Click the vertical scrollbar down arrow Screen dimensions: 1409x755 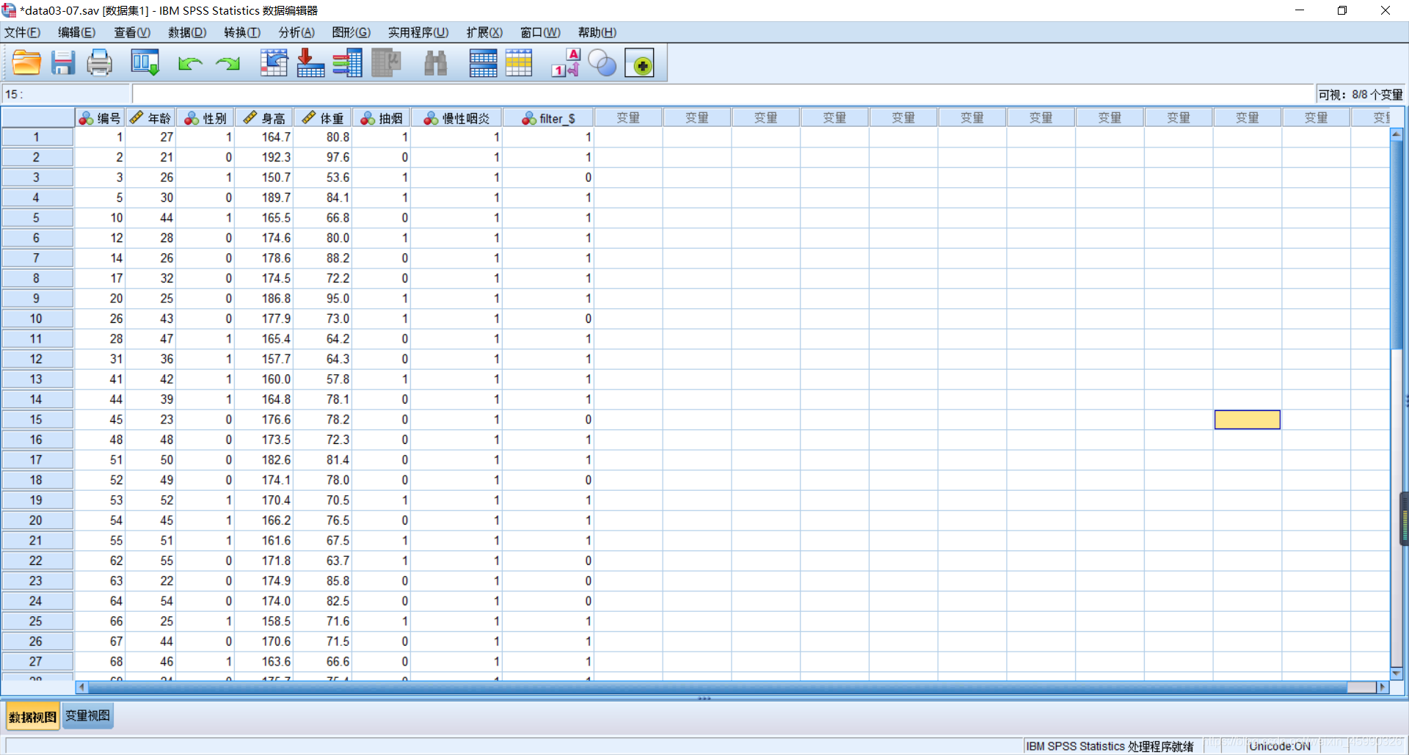click(1397, 673)
